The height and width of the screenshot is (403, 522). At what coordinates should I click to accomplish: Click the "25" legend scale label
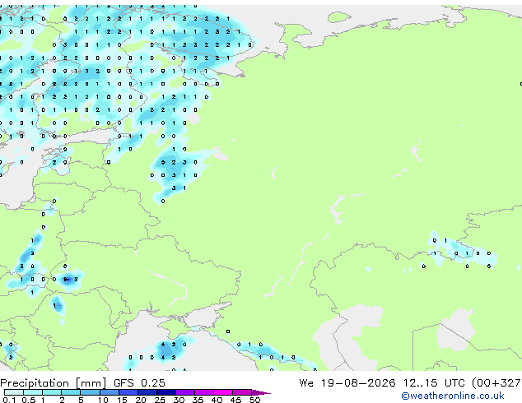coord(160,400)
